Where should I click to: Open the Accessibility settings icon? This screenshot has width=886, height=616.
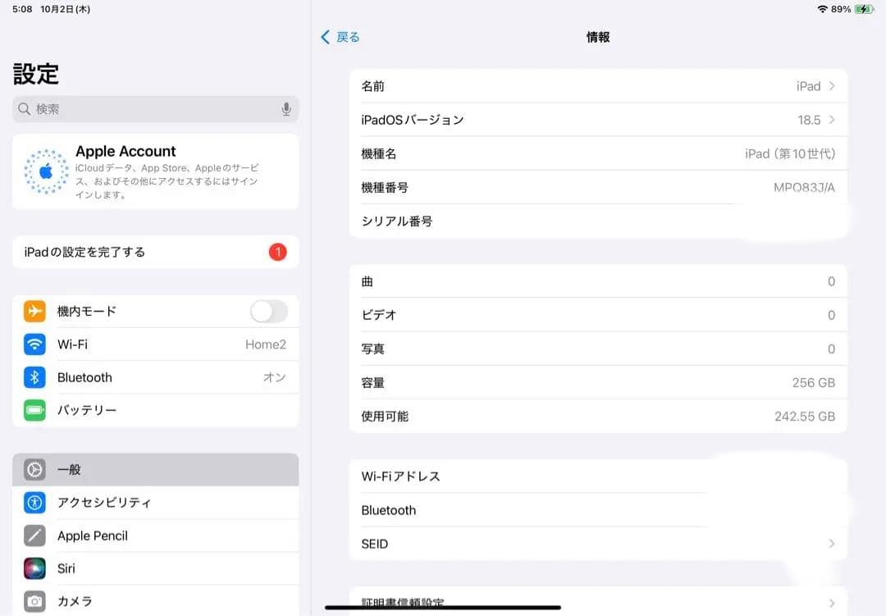point(34,503)
